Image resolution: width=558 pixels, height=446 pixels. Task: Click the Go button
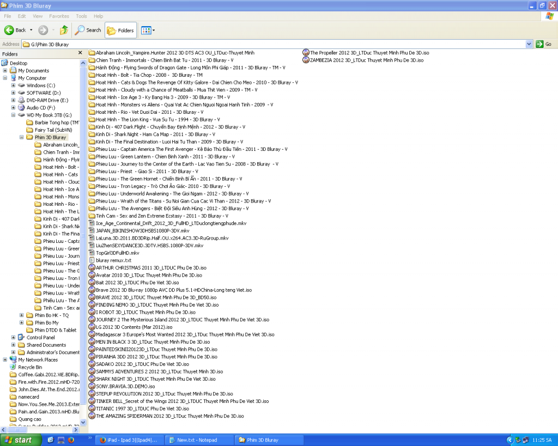coord(543,44)
